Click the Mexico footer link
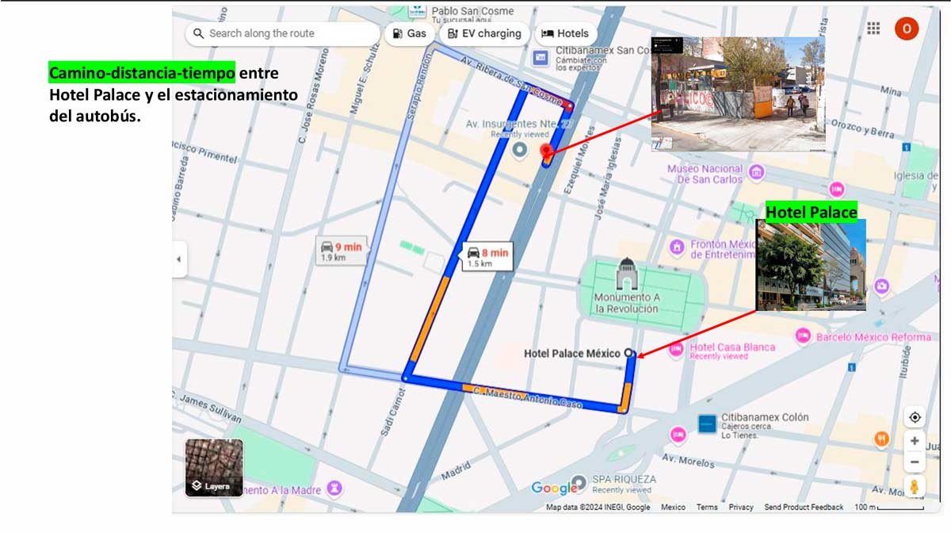The width and height of the screenshot is (951, 533). pos(673,508)
